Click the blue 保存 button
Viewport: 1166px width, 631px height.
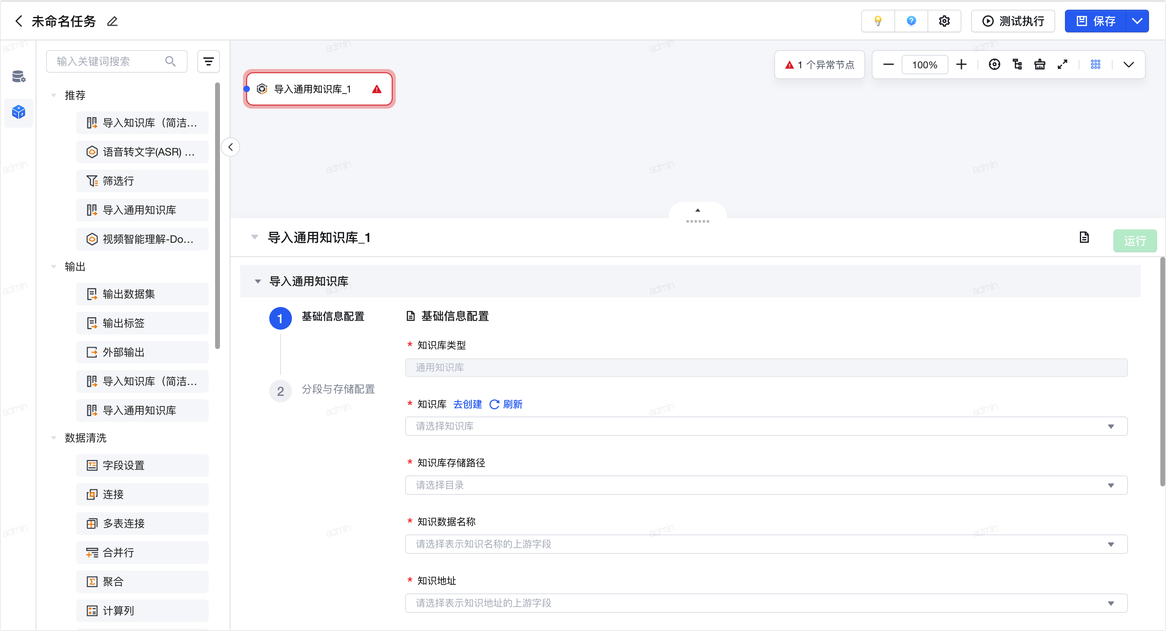point(1095,21)
